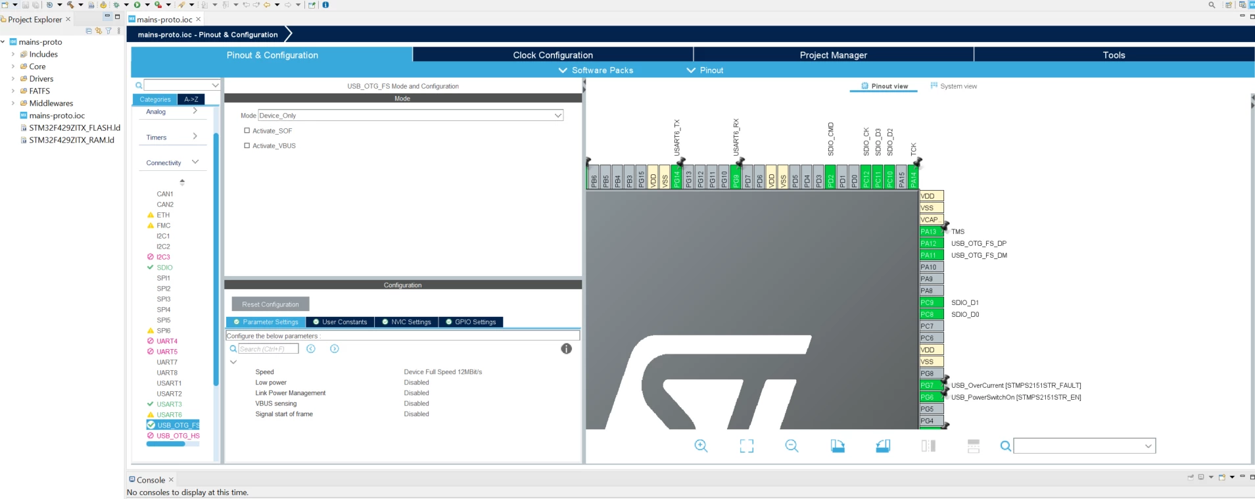Click the global Search magnifier icon

coord(1212,5)
